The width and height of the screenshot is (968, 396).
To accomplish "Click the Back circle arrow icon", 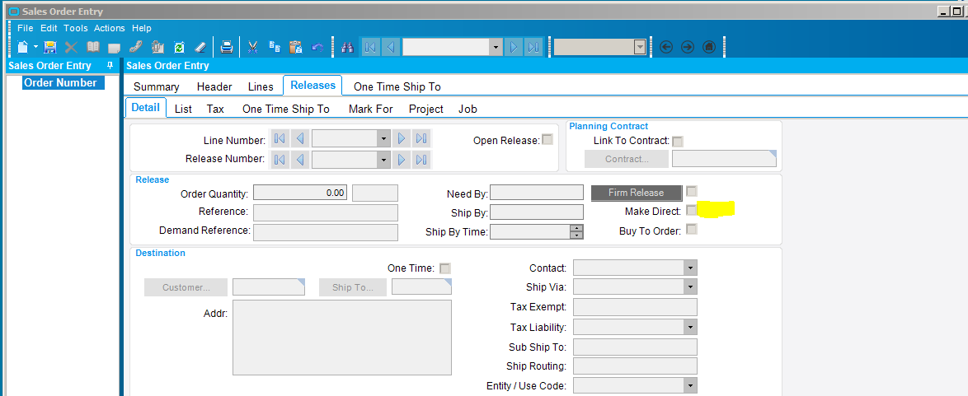I will tap(665, 48).
